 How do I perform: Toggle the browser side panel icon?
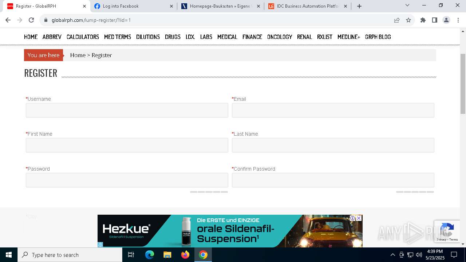[434, 20]
